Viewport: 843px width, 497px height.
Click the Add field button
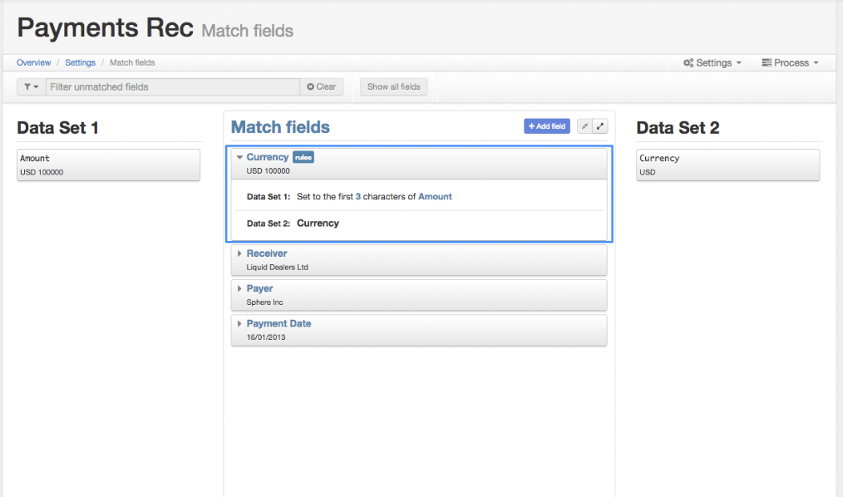[547, 126]
